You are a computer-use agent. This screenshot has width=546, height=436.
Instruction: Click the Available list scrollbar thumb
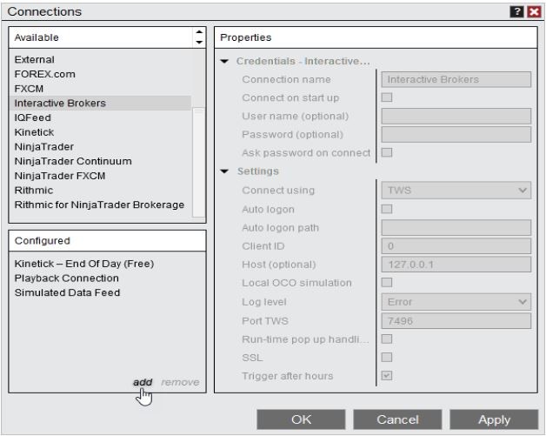click(x=199, y=163)
